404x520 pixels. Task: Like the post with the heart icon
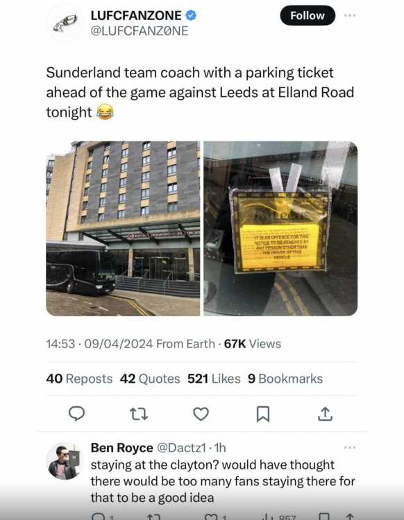(201, 414)
